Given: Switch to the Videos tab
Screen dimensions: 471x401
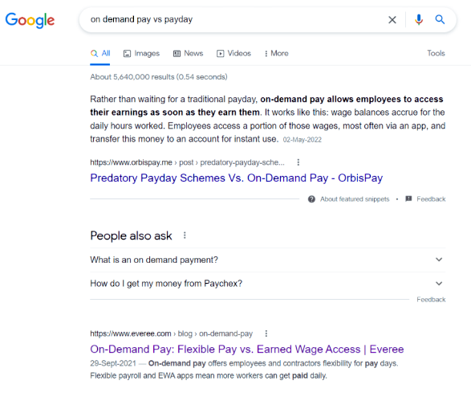Looking at the screenshot, I should point(233,54).
